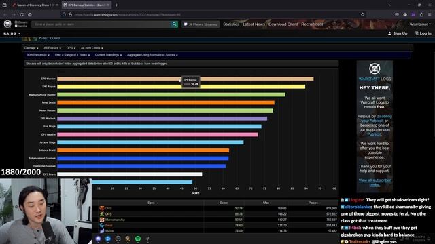This screenshot has width=435, height=244.
Task: Click the browser URL address bar
Action: click(213, 14)
